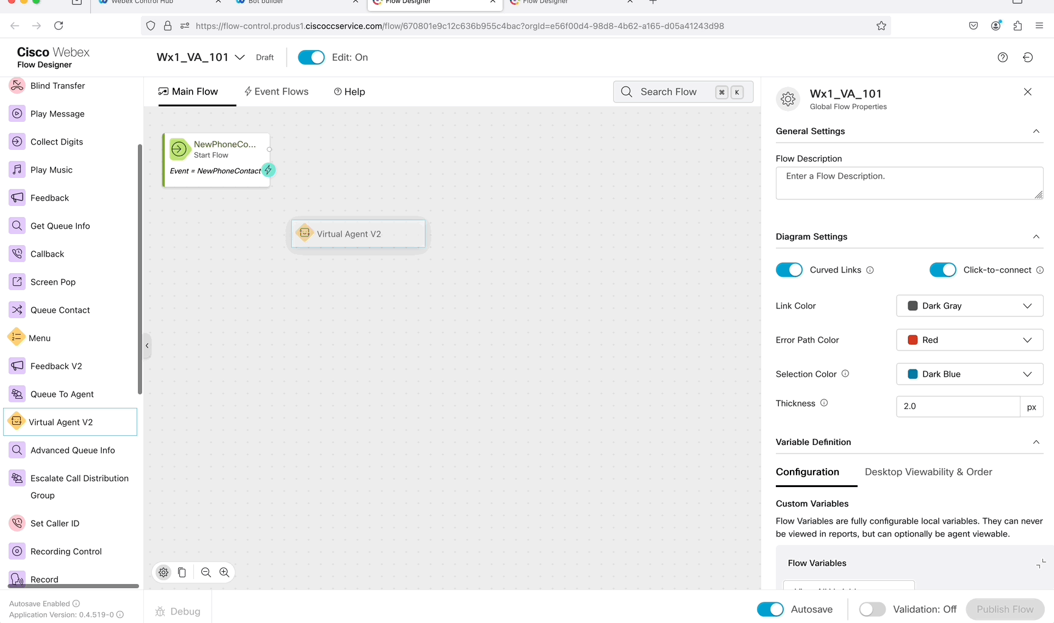Image resolution: width=1054 pixels, height=623 pixels.
Task: Click the Debug button
Action: click(178, 611)
